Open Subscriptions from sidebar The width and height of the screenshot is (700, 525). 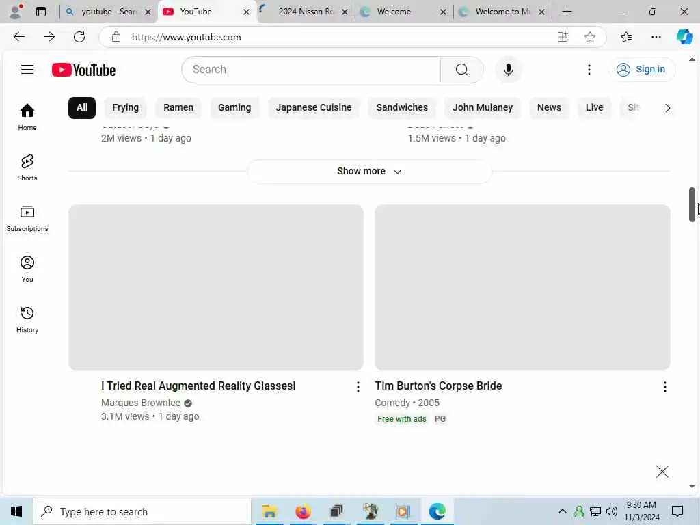click(27, 218)
